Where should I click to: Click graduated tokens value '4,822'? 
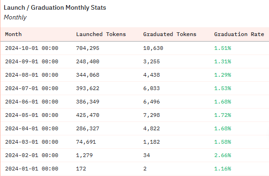[x=151, y=128]
